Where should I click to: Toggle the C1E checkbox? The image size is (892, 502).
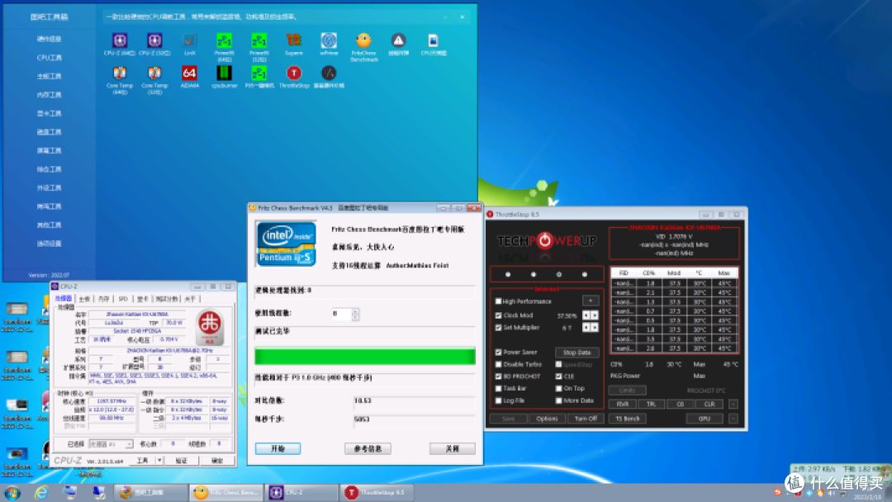558,376
